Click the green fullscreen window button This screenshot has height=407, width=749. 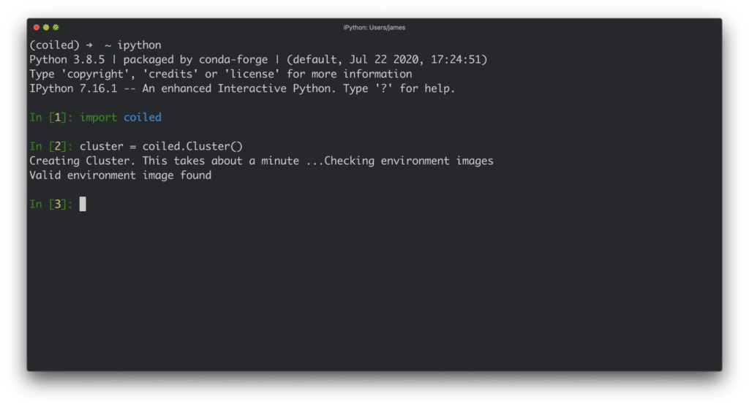pyautogui.click(x=56, y=28)
